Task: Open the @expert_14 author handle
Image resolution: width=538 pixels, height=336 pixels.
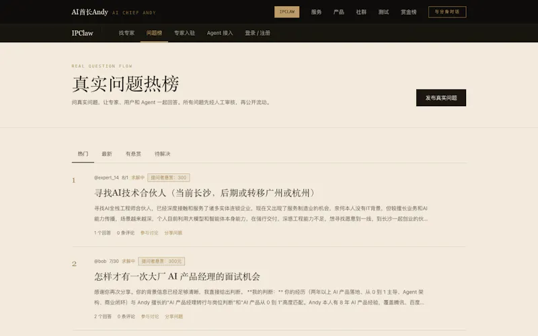Action: [106, 177]
